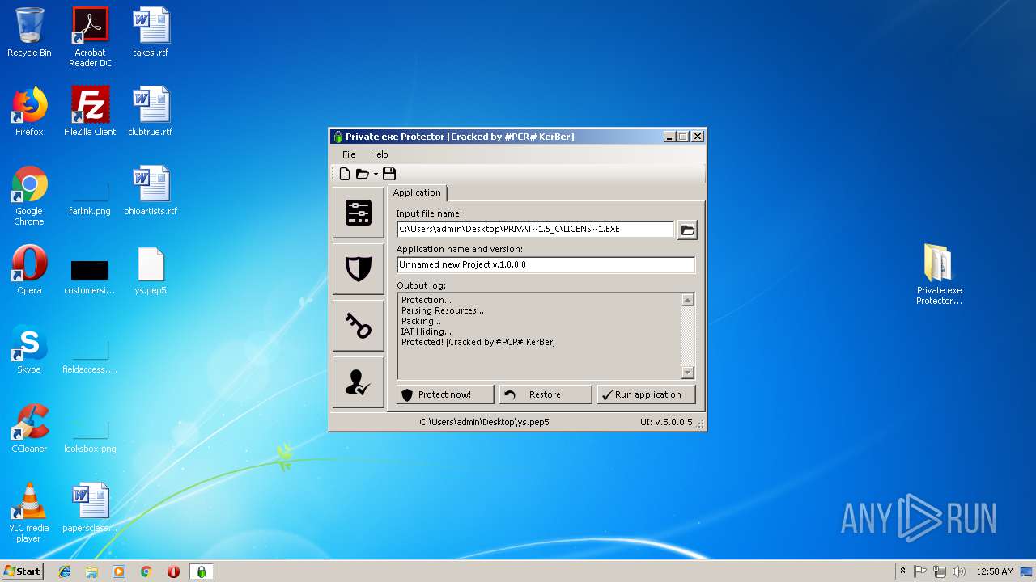The image size is (1036, 582).
Task: Select the 'Protected! [Cracked by #PCR# KerBer]' log line
Action: tap(478, 342)
